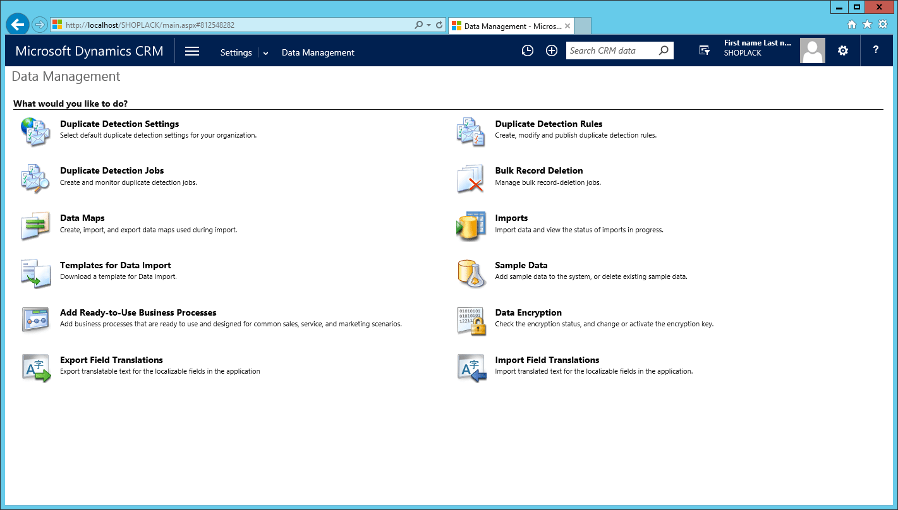898x510 pixels.
Task: Click the Data Encryption padlock icon
Action: point(471,320)
